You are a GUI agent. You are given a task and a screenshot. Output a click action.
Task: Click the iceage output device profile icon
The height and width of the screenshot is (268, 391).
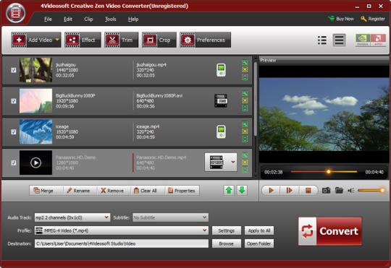(x=221, y=131)
